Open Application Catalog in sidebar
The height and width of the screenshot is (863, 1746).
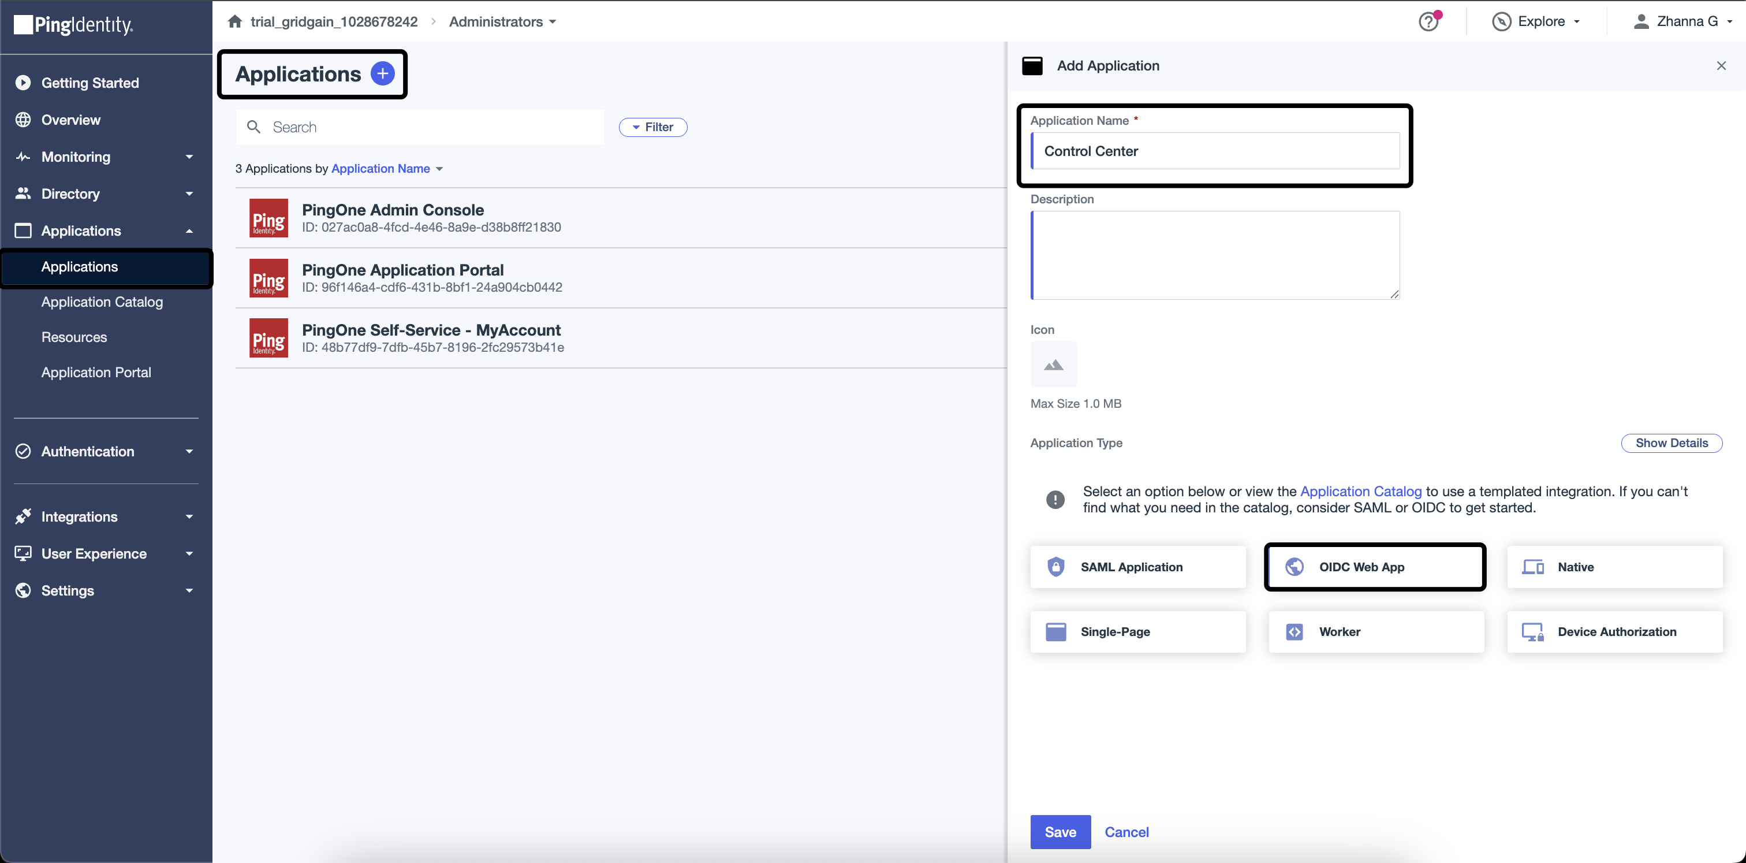click(x=102, y=302)
